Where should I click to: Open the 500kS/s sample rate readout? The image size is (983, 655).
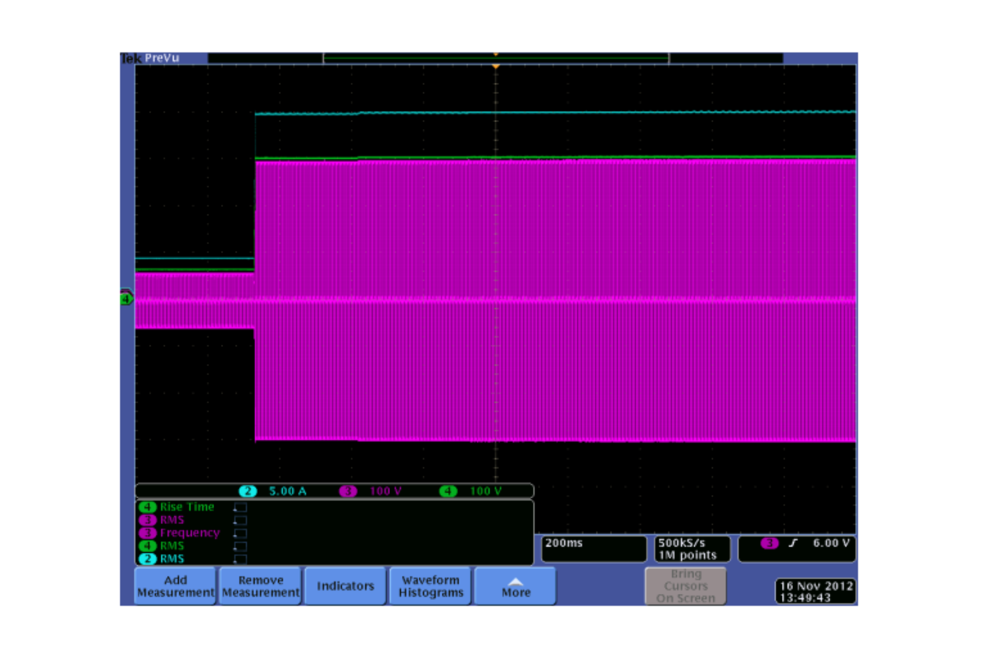692,549
